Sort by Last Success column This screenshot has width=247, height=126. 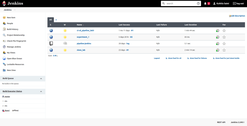[x=124, y=25]
